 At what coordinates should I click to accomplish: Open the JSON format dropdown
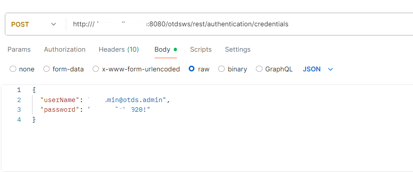pyautogui.click(x=318, y=69)
